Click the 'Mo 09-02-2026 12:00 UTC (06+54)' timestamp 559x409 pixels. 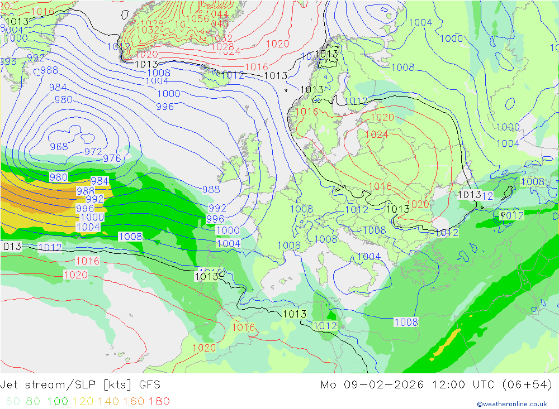tap(437, 385)
